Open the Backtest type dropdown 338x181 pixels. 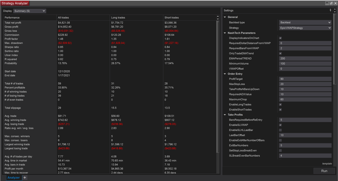point(306,22)
